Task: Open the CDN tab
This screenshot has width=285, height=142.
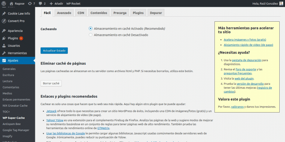Action: pos(81,13)
